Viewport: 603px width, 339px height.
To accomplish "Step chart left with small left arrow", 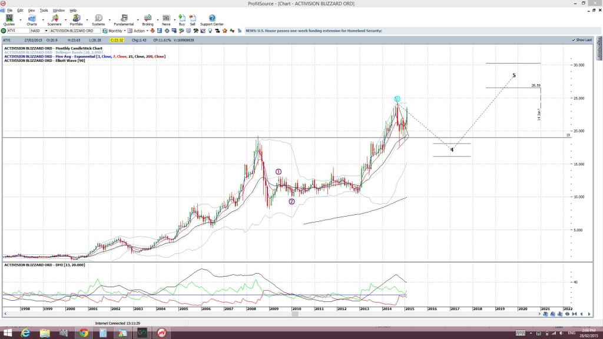I will (x=581, y=314).
